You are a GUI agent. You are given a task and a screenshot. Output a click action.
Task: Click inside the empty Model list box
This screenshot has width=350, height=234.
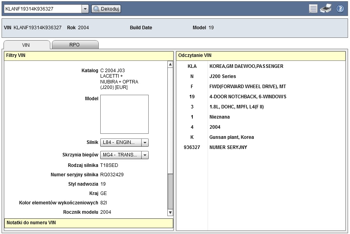click(x=124, y=114)
